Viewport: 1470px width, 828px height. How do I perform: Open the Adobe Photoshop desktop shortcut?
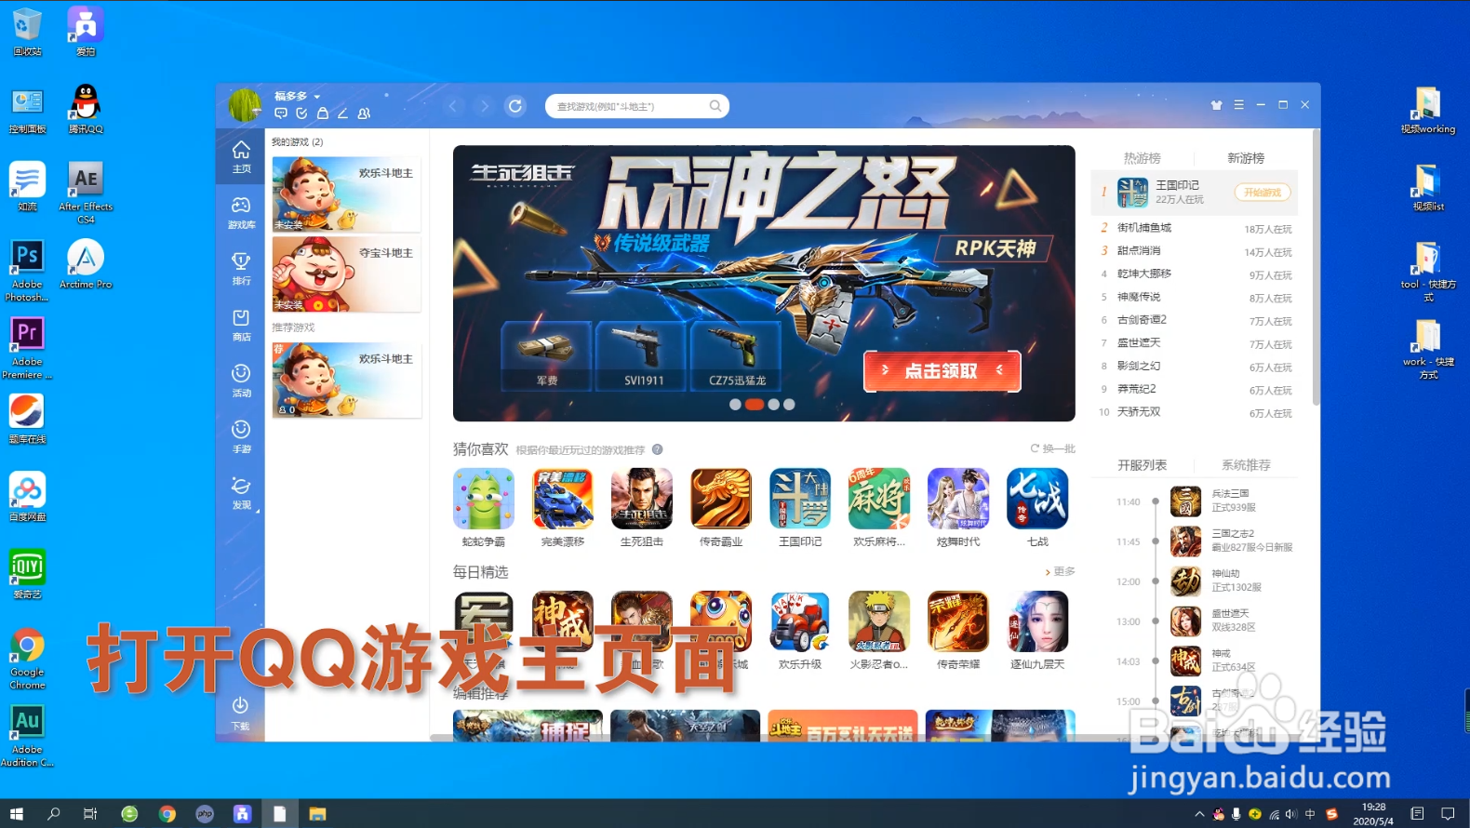click(27, 270)
